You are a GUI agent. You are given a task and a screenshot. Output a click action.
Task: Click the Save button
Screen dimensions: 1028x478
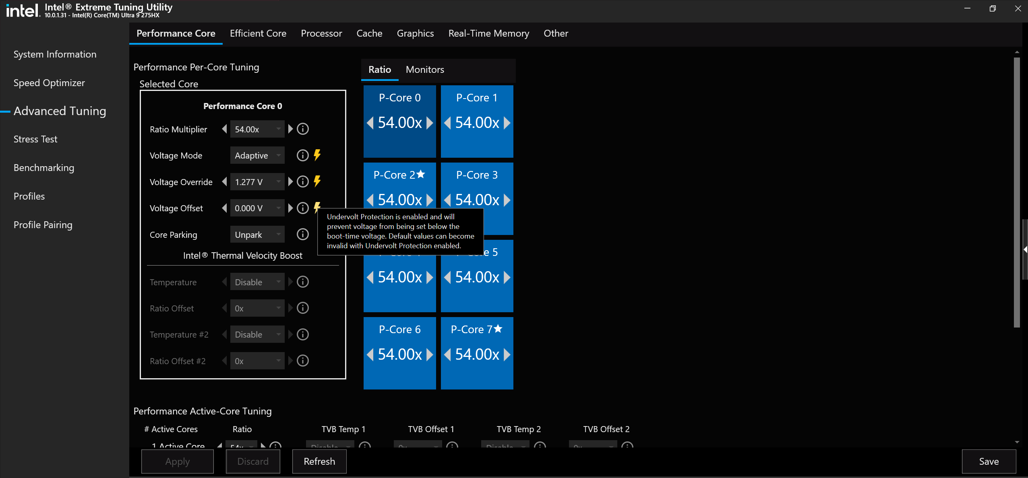988,462
